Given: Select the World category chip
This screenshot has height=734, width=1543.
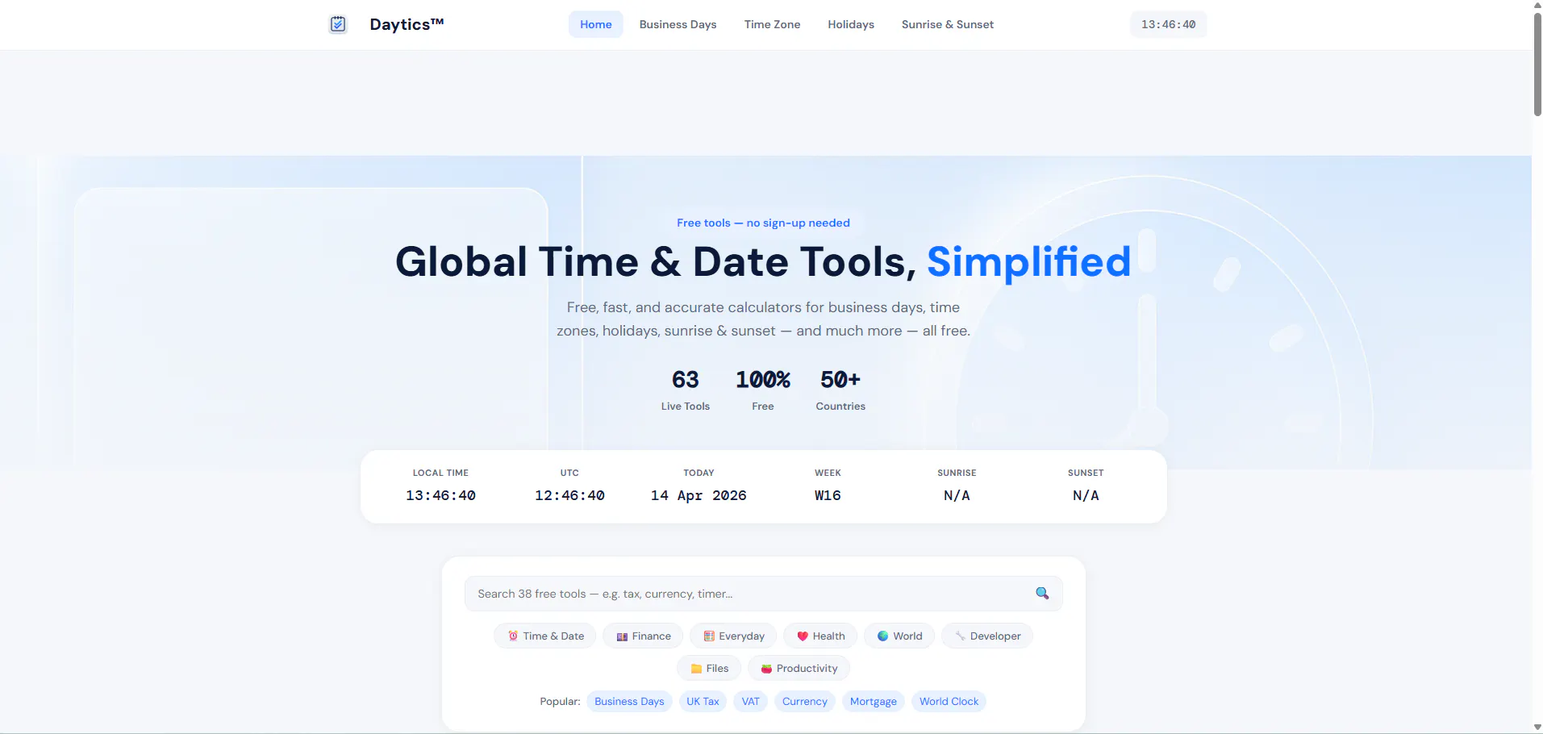Looking at the screenshot, I should coord(899,636).
